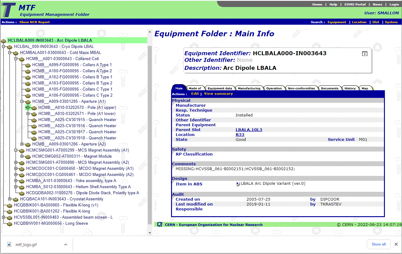Viewport: 402px width, 254px height.
Task: Click the gear icon beside Dipole Diode Stack
Action: pos(22,193)
